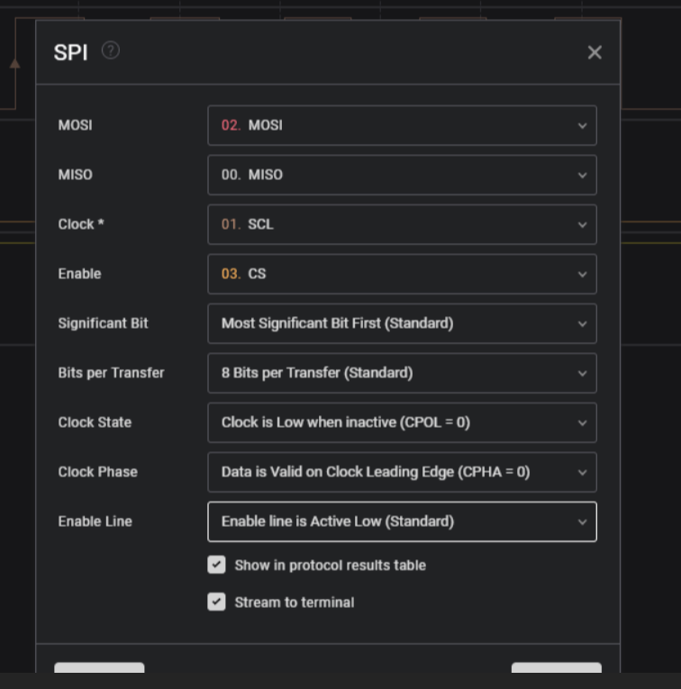
Task: Click the chevron arrow of the MISO selector
Action: (x=582, y=176)
